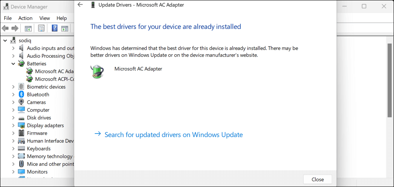
Task: Open the View menu
Action: pyautogui.click(x=45, y=18)
